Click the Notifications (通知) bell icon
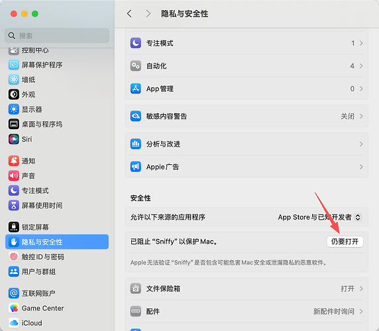Image resolution: width=379 pixels, height=331 pixels. tap(14, 161)
